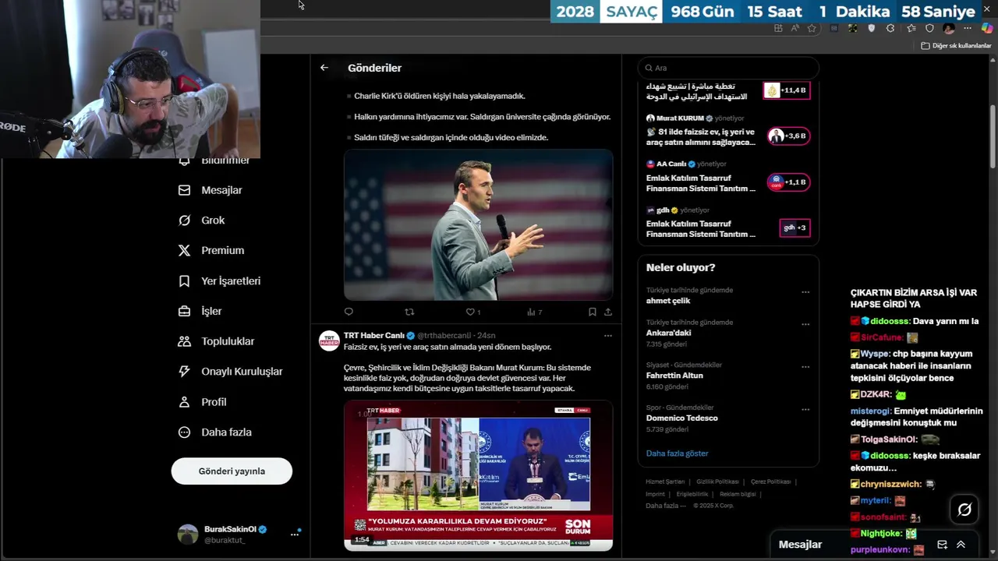Join Murat KURUM live with +3,6 B listeners
998x561 pixels.
tap(788, 136)
